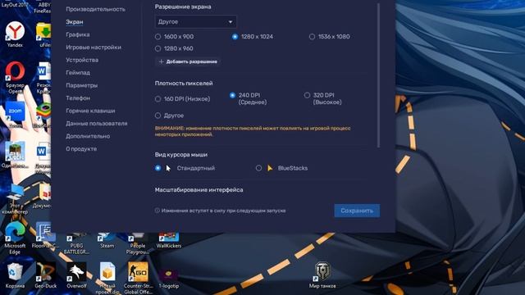525x295 pixels.
Task: Click the Zoom desktop shortcut
Action: coord(15,115)
